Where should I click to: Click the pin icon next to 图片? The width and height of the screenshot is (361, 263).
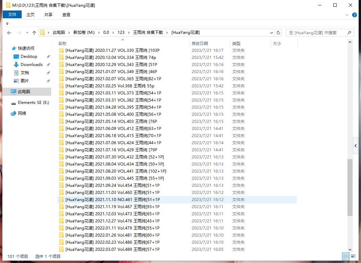tap(48, 81)
